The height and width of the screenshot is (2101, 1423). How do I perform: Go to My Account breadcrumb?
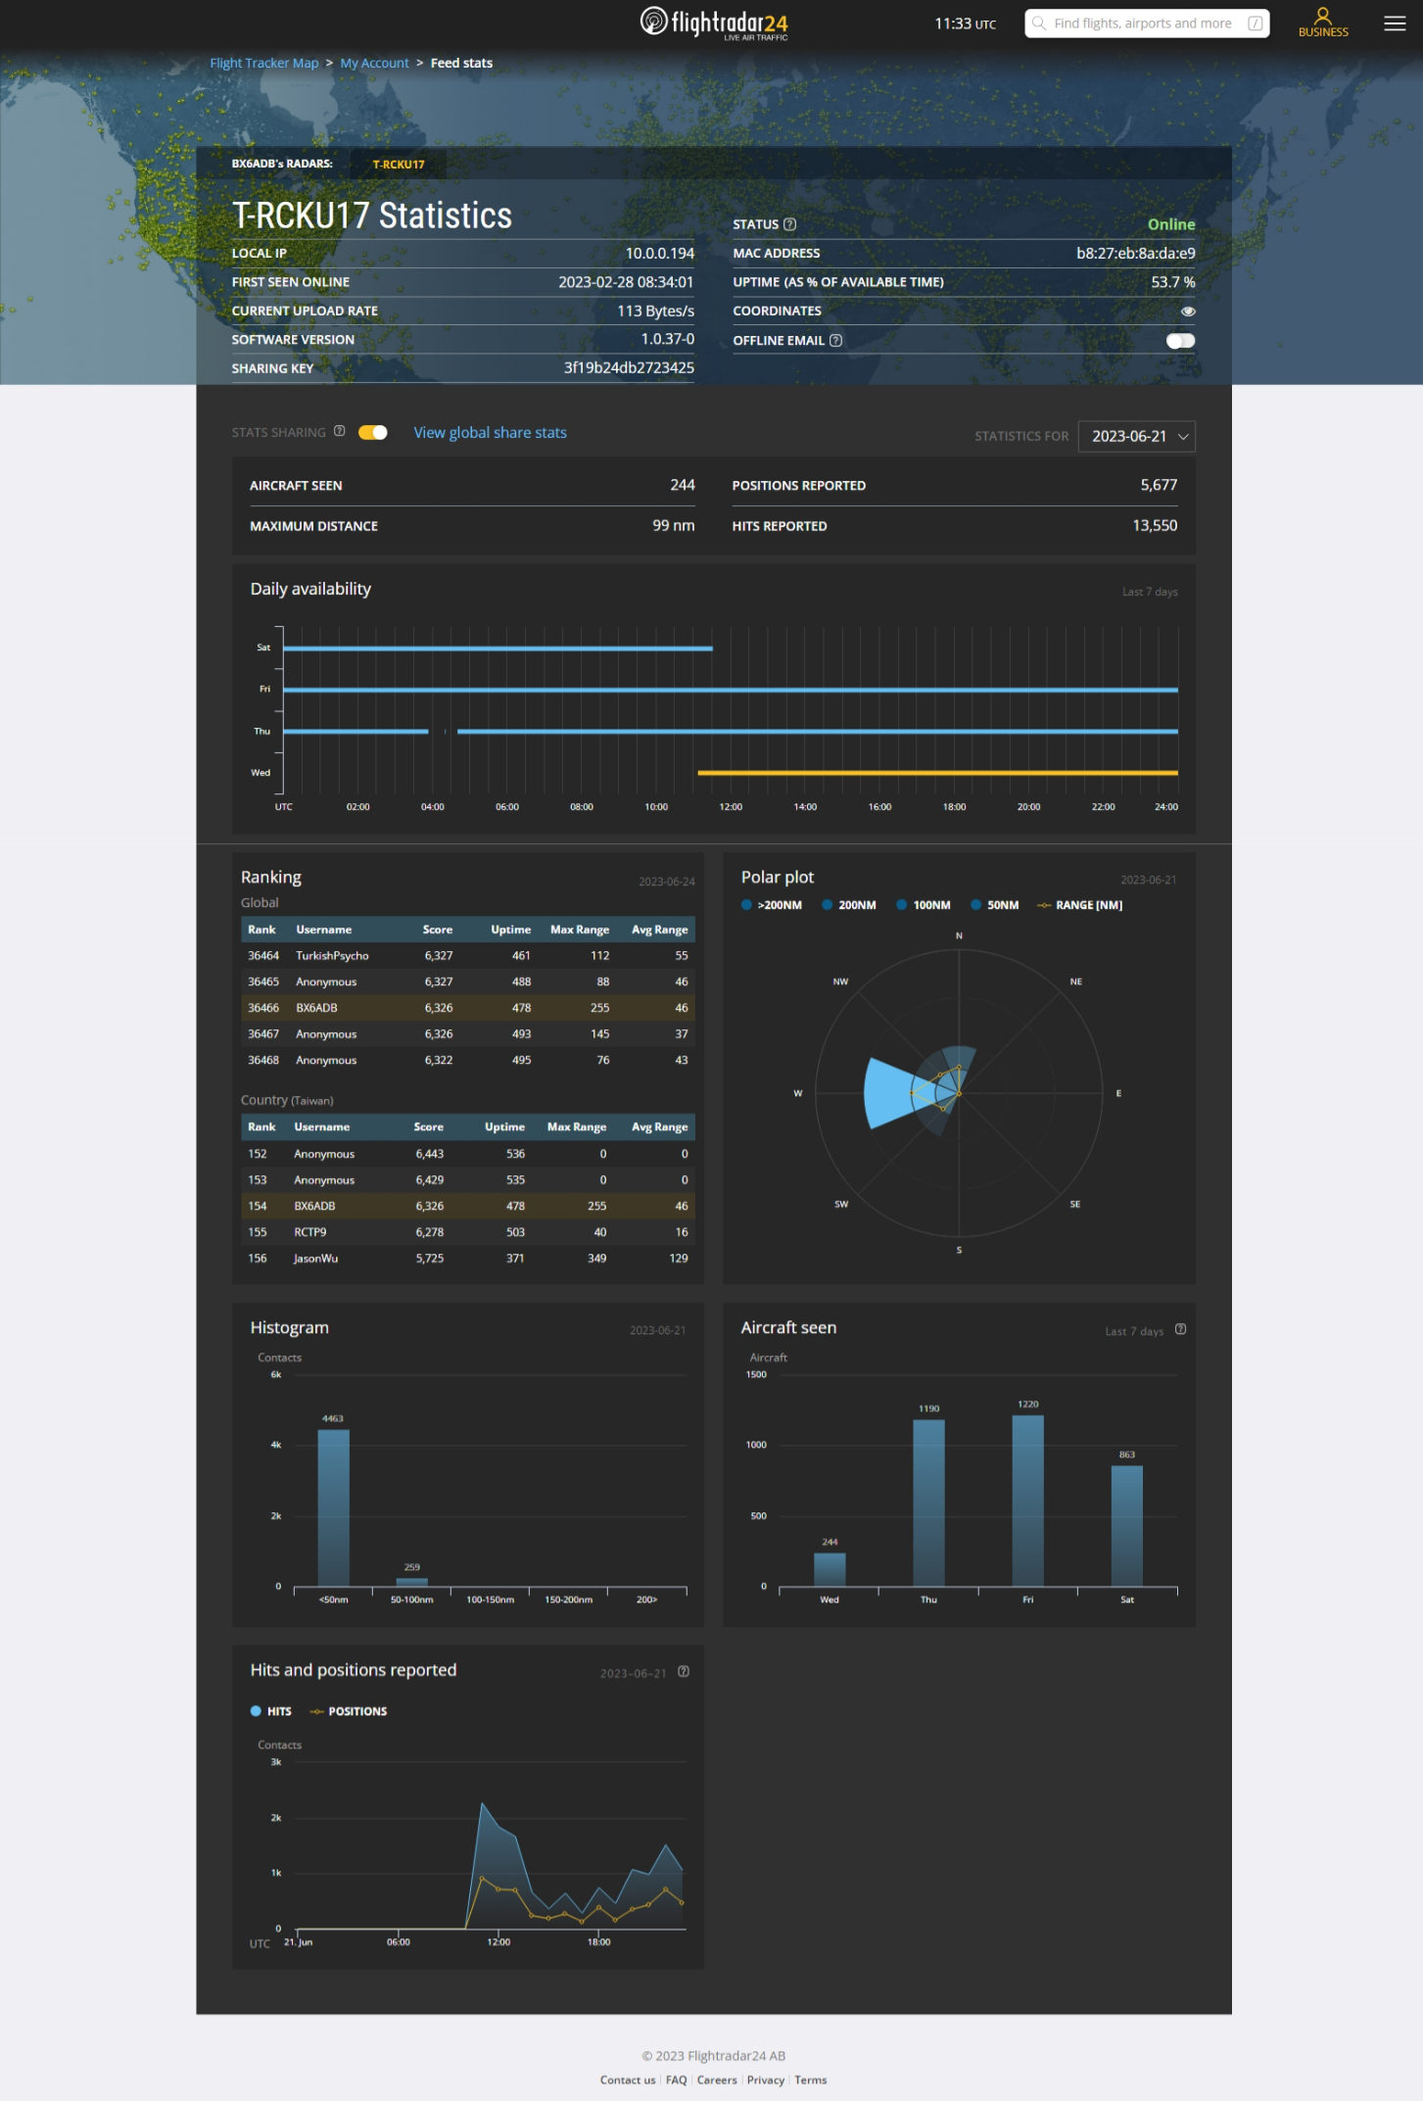click(x=374, y=63)
